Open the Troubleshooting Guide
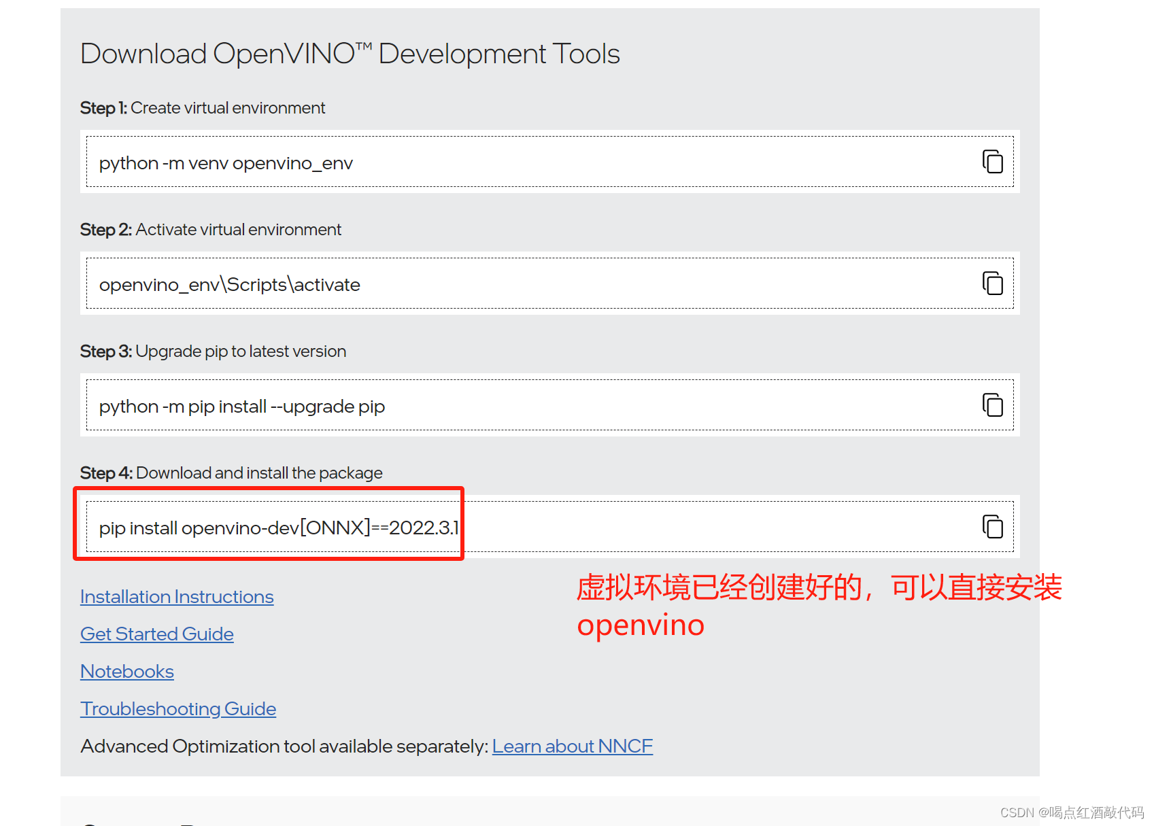Image resolution: width=1154 pixels, height=826 pixels. pos(178,708)
